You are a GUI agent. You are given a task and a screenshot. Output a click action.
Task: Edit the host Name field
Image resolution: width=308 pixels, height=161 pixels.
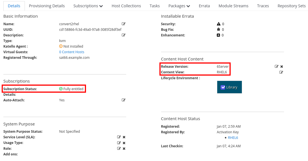(123, 24)
